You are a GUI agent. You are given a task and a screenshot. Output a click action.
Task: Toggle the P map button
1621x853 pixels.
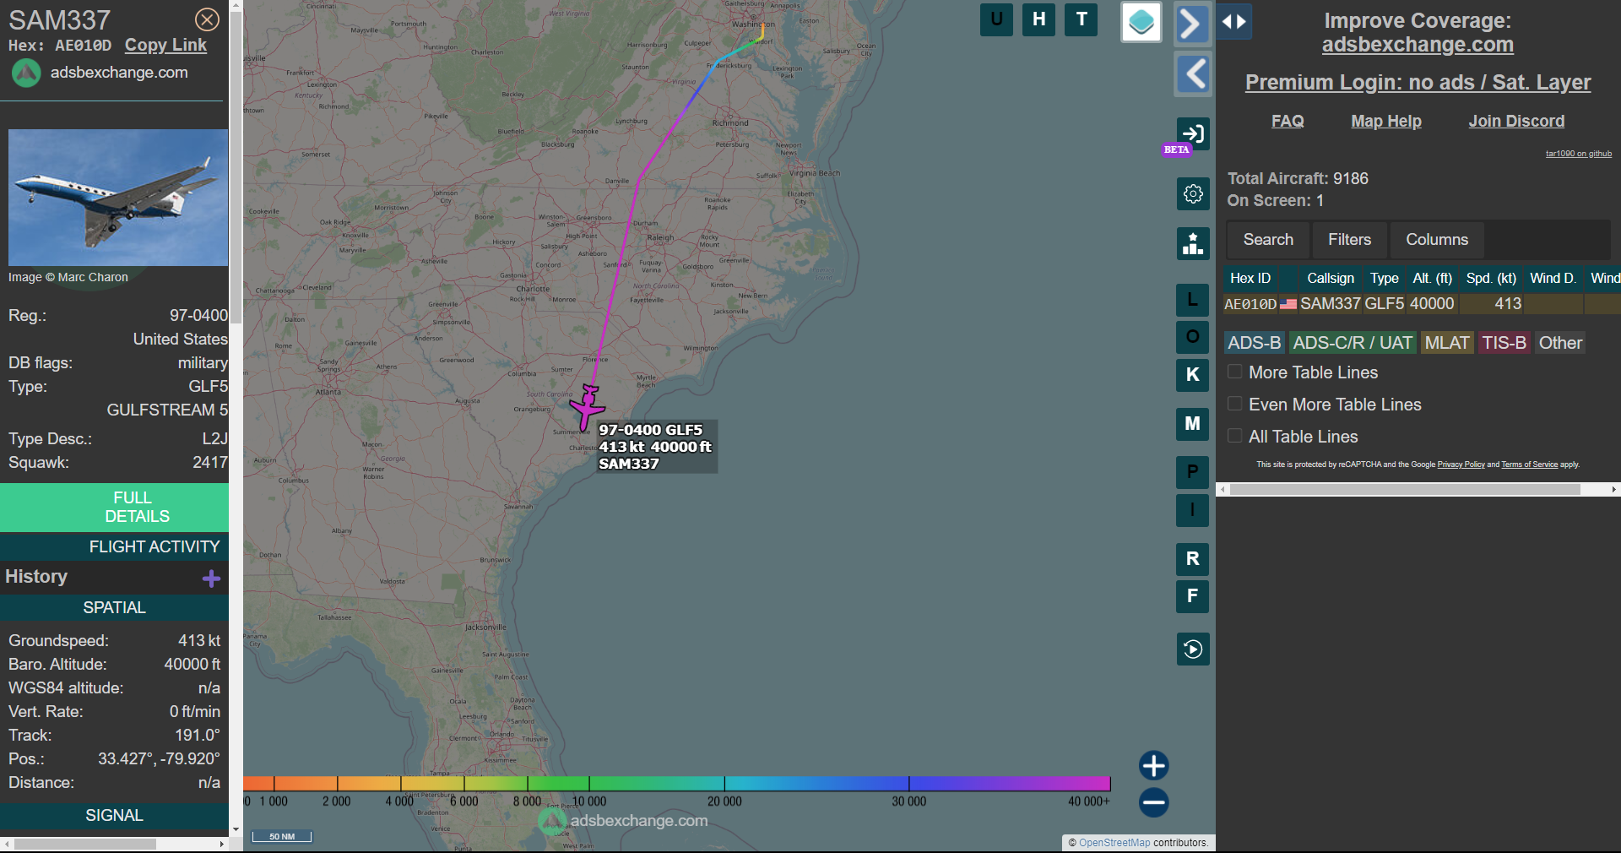click(1192, 472)
